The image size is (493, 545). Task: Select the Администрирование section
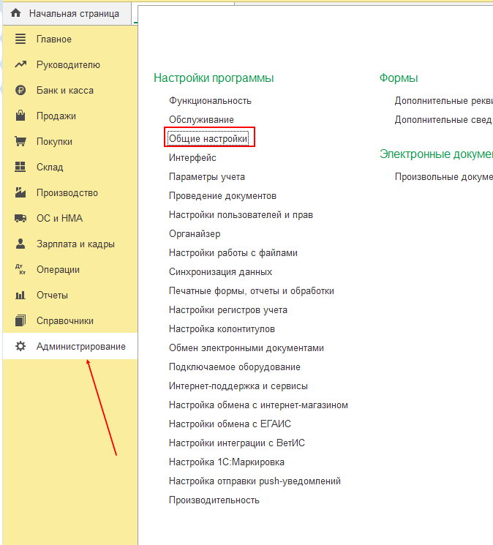coord(70,346)
